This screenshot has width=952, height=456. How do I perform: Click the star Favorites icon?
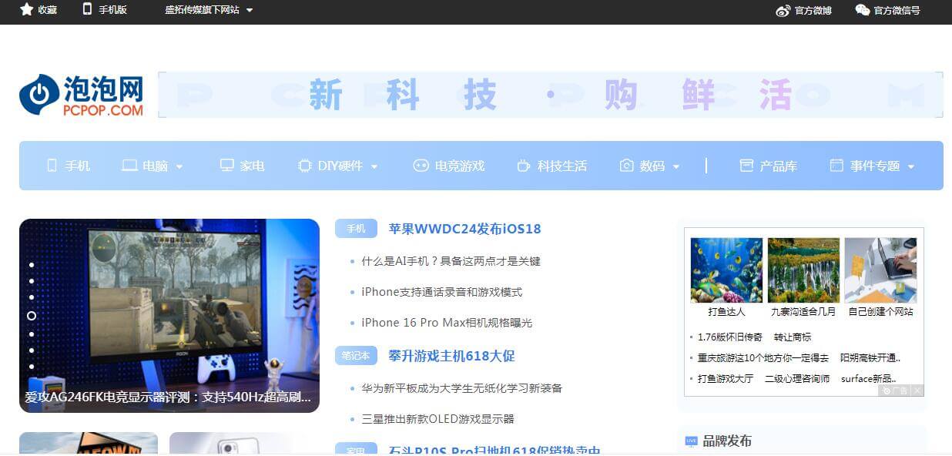(26, 10)
